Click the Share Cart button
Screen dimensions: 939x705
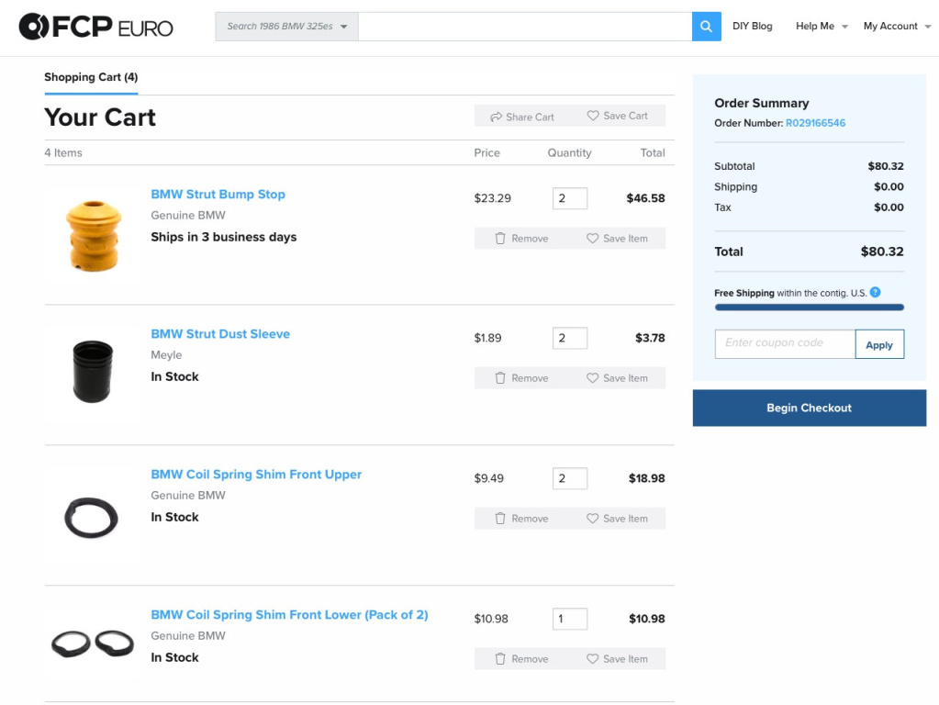pyautogui.click(x=521, y=117)
